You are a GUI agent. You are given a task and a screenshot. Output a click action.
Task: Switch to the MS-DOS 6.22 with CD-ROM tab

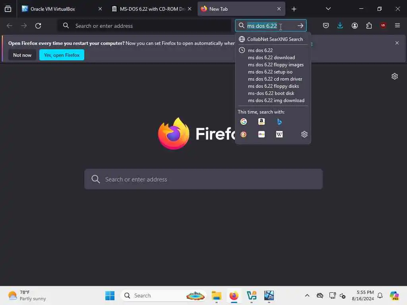point(151,9)
